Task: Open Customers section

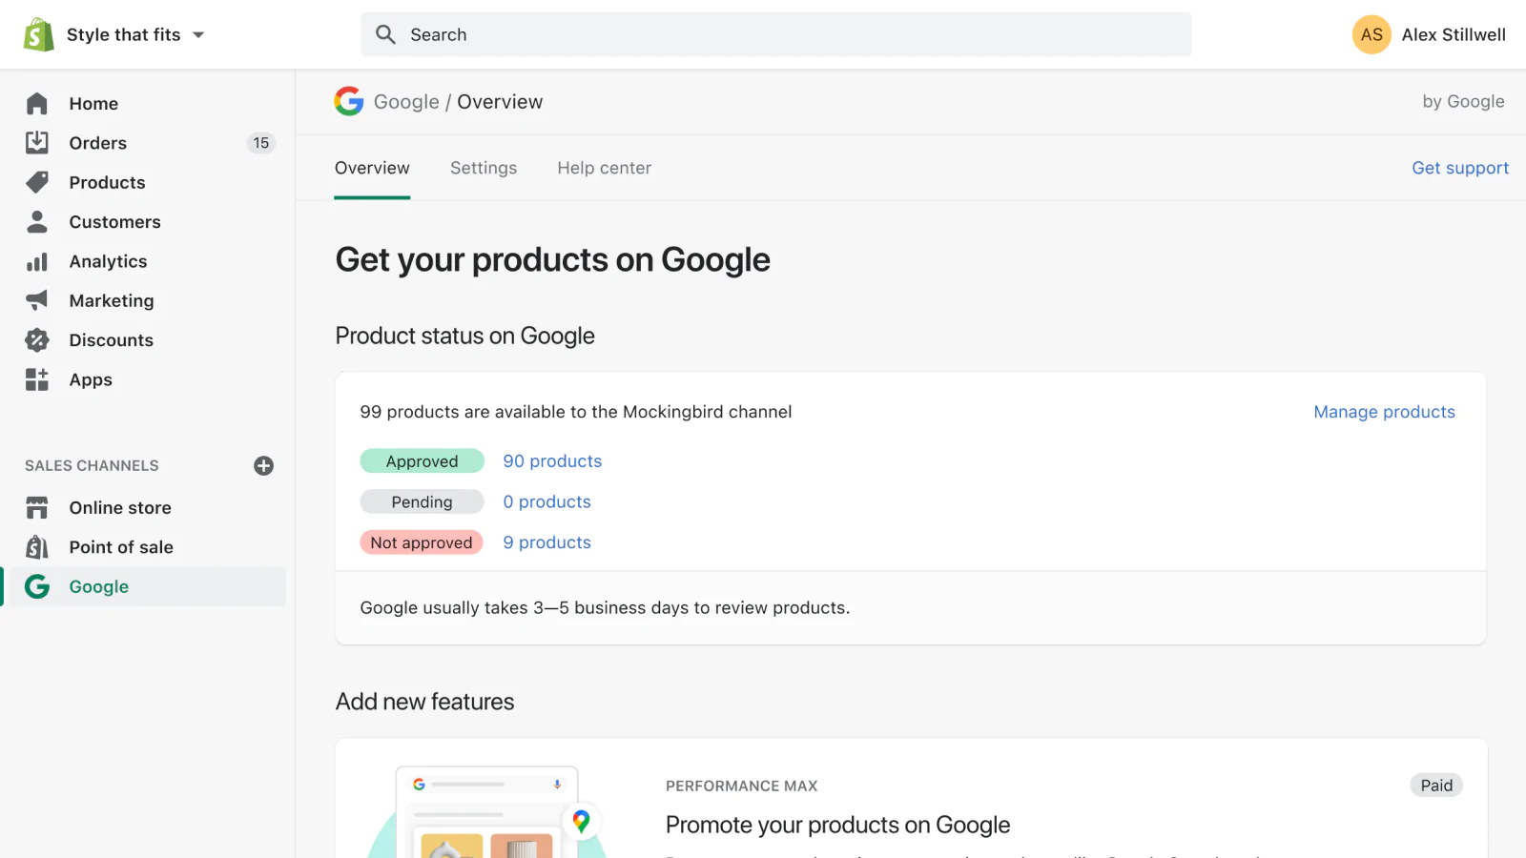Action: [x=114, y=222]
